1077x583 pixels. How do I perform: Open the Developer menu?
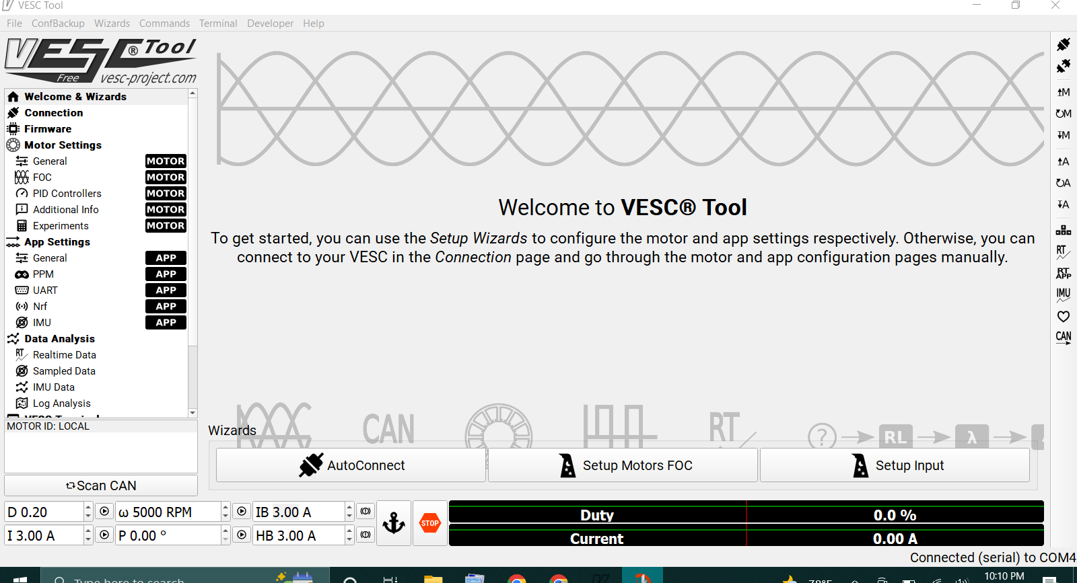270,23
